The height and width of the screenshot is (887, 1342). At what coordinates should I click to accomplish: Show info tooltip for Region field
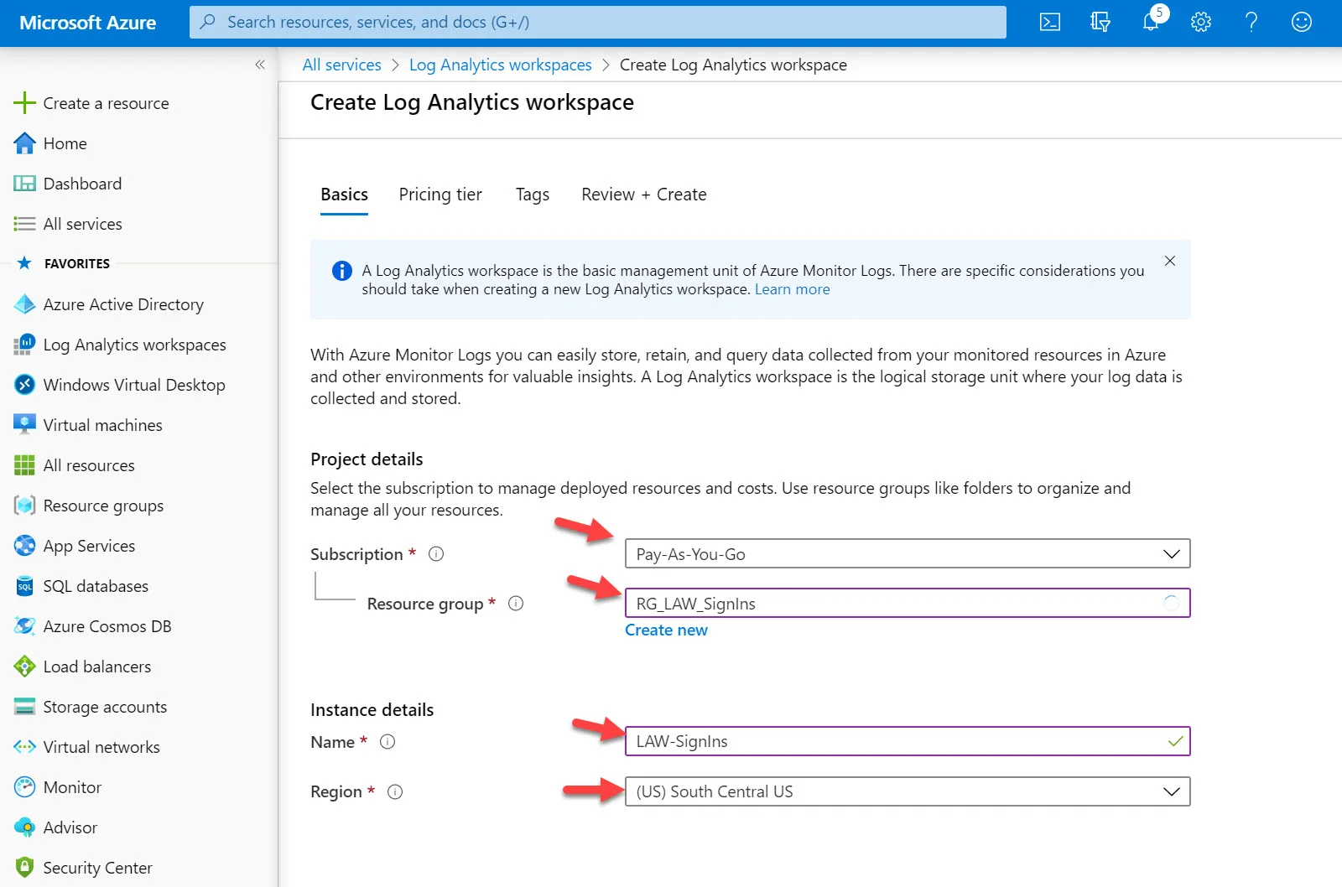(395, 792)
